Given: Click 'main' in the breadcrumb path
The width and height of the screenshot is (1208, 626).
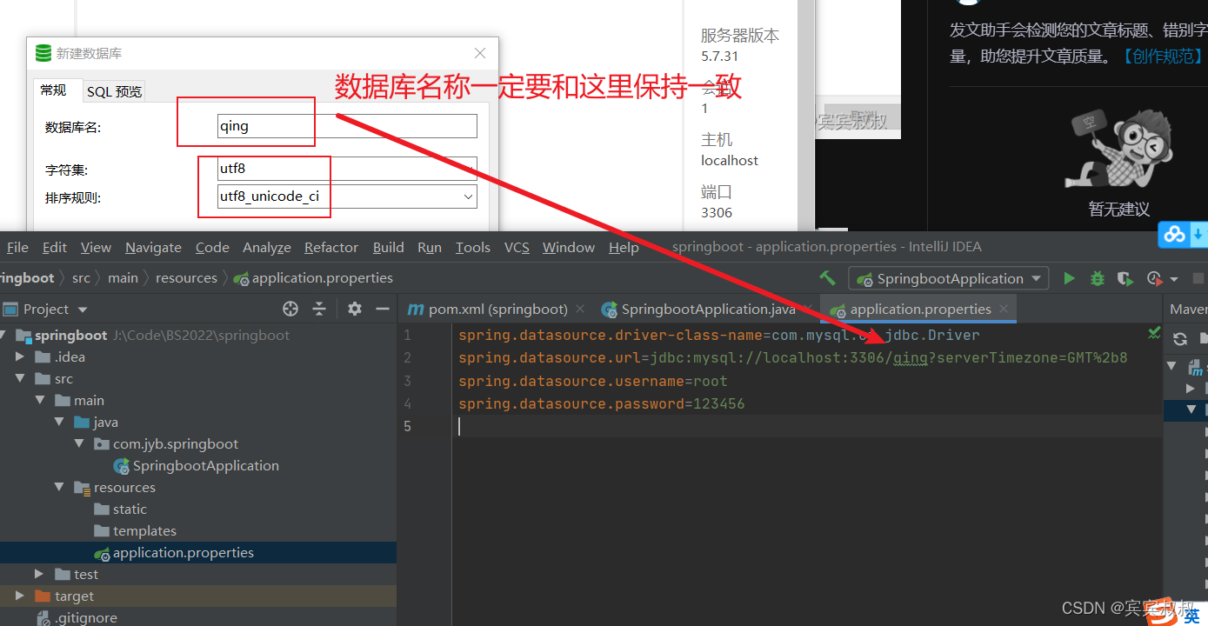Looking at the screenshot, I should (x=123, y=278).
